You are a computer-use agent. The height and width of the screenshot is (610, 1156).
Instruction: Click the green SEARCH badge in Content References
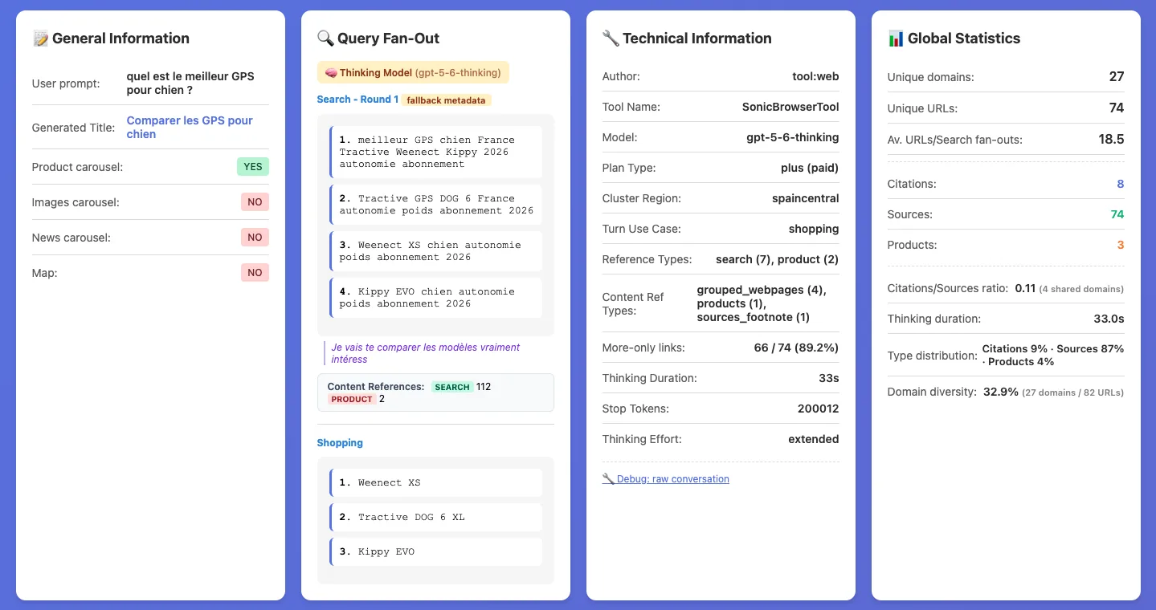tap(452, 387)
